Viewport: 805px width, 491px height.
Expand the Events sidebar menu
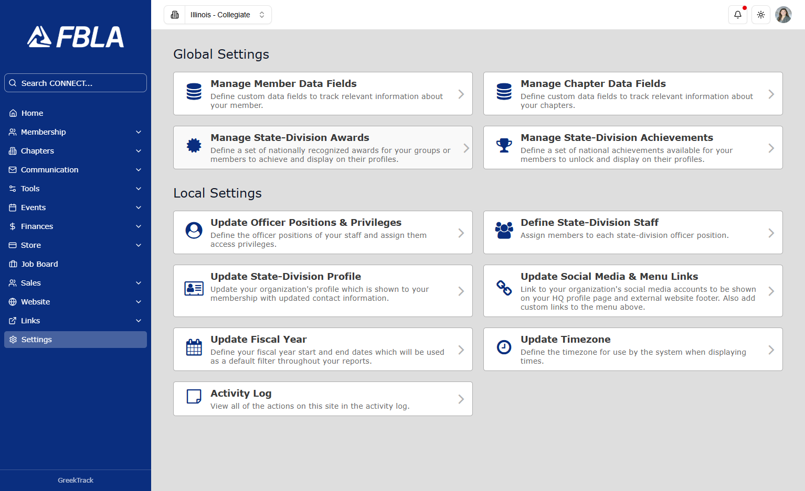tap(76, 208)
